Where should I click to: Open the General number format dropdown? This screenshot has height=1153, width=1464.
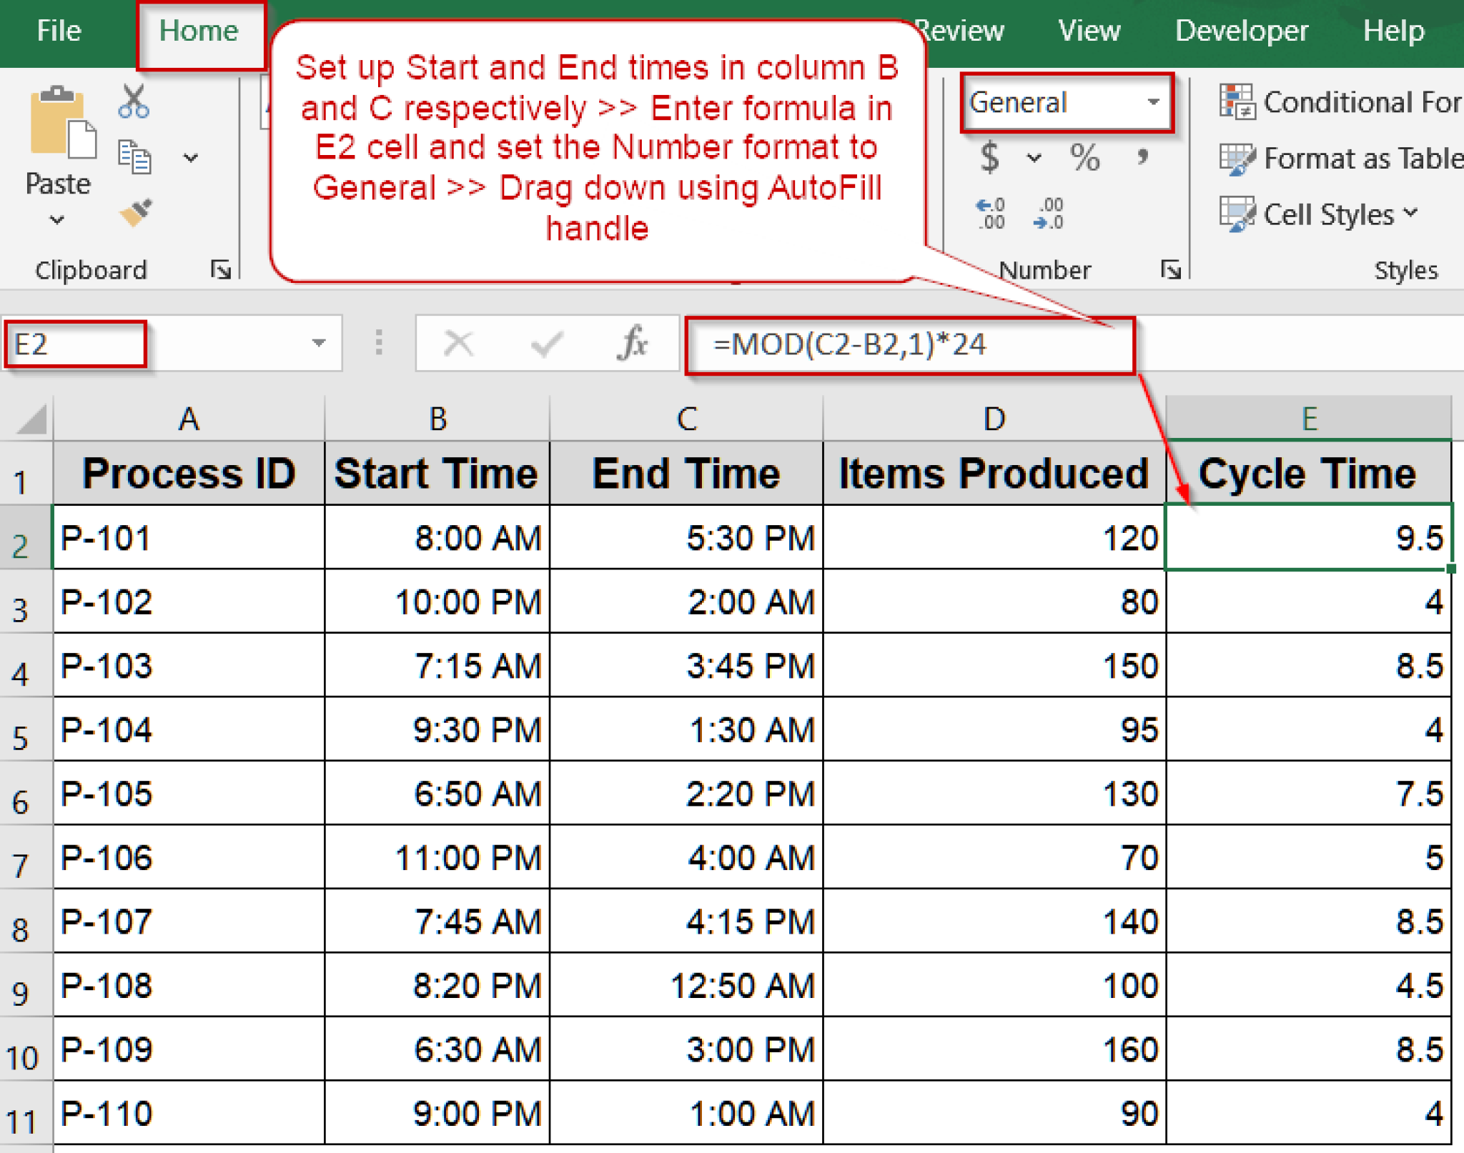point(1154,102)
